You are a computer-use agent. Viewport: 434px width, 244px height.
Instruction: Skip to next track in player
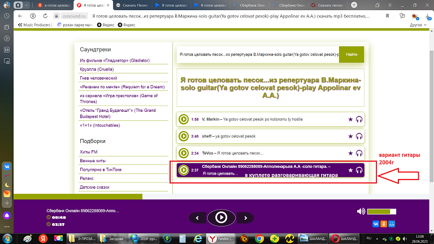pos(245,218)
